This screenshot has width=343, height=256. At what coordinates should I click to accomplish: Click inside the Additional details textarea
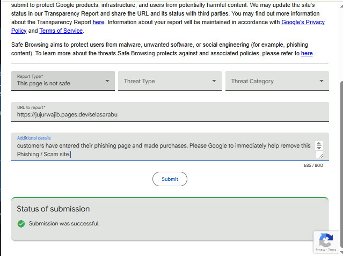coord(161,150)
